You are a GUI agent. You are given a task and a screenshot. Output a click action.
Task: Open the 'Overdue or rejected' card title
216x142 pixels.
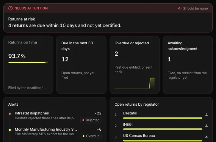(x=132, y=43)
